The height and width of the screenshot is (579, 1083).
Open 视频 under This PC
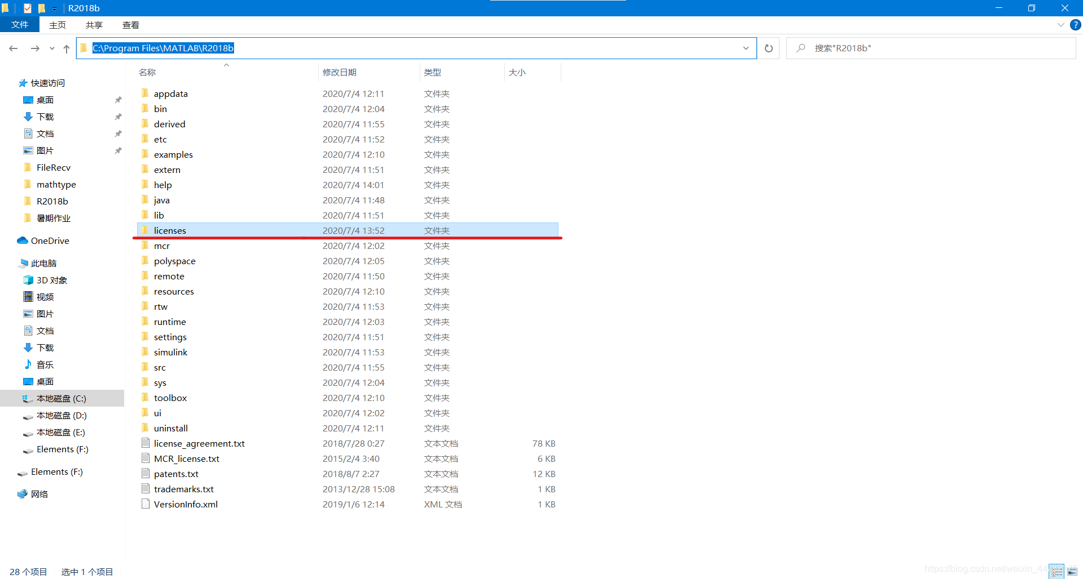click(45, 297)
